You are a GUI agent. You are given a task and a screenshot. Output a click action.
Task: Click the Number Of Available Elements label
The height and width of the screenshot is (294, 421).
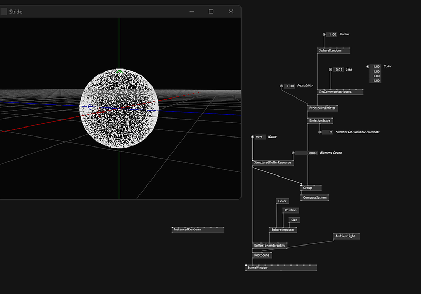(x=357, y=132)
